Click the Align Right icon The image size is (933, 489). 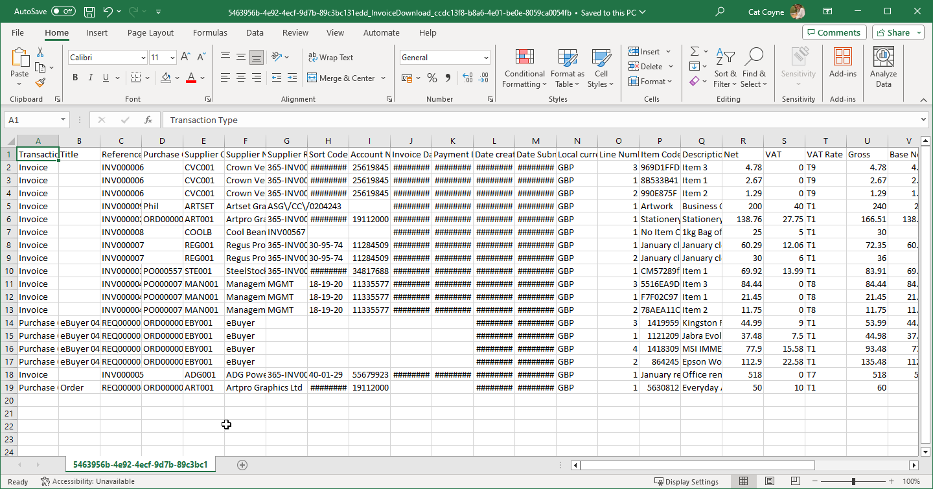[x=257, y=78]
